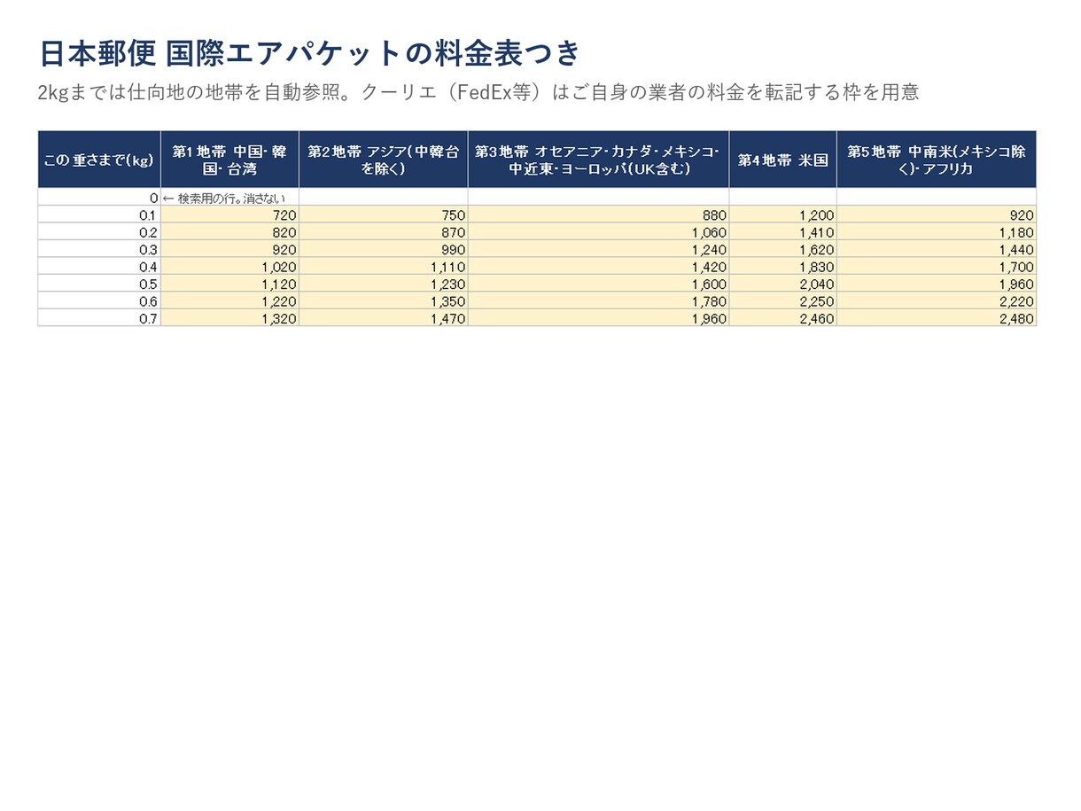1081x811 pixels.
Task: Select the 750 cell in zone 2
Action: 384,215
